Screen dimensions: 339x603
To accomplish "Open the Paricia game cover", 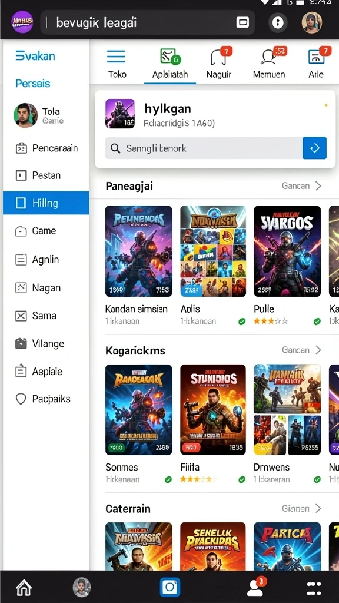I will [287, 546].
